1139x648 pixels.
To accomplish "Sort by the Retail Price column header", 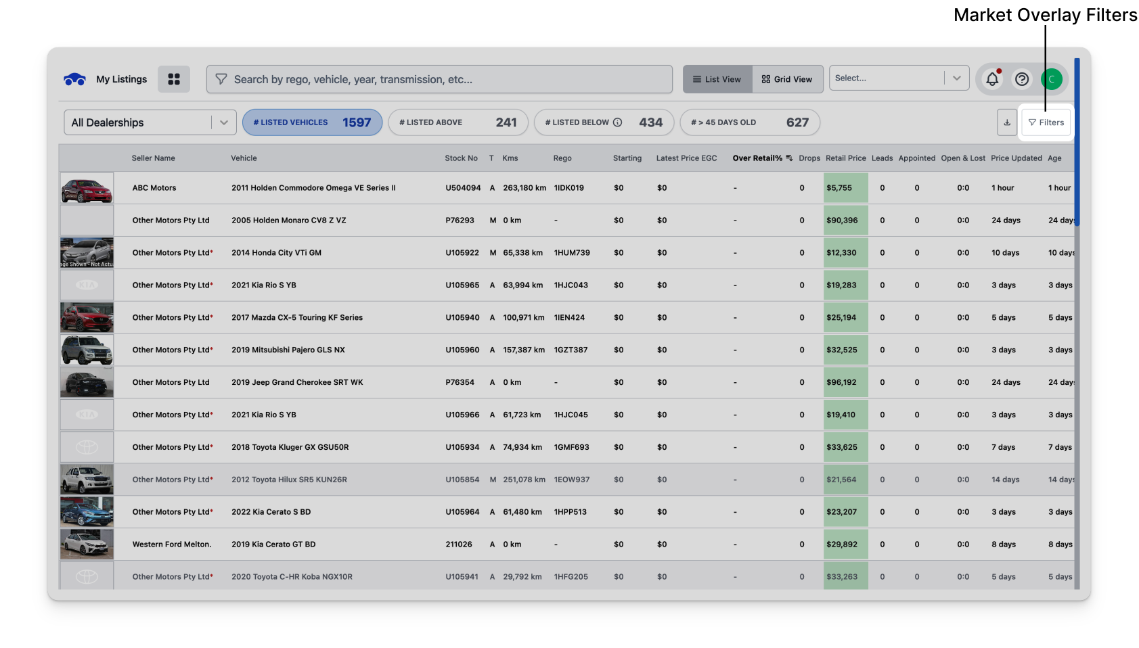I will point(845,158).
